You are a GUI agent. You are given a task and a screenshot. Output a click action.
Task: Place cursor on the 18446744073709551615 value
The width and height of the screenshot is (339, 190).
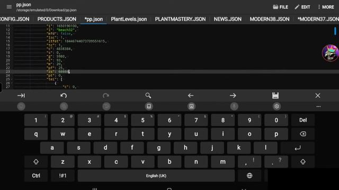pos(85,41)
